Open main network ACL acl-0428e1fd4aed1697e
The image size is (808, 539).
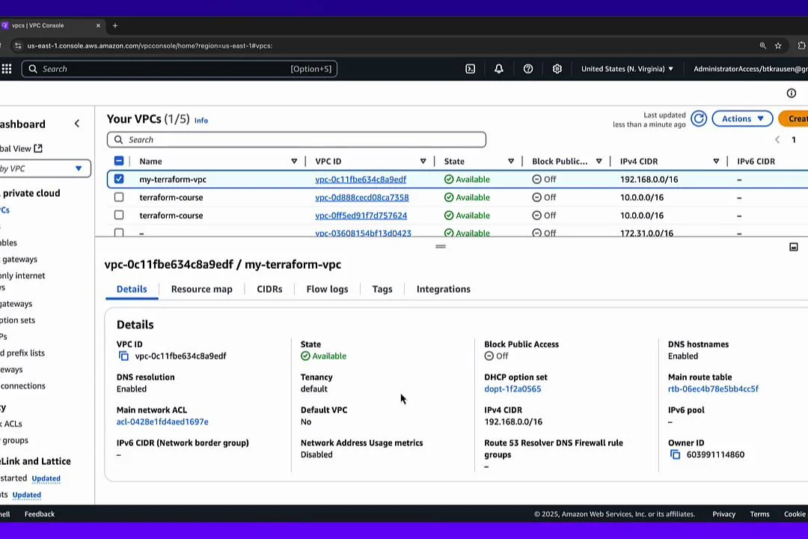162,422
